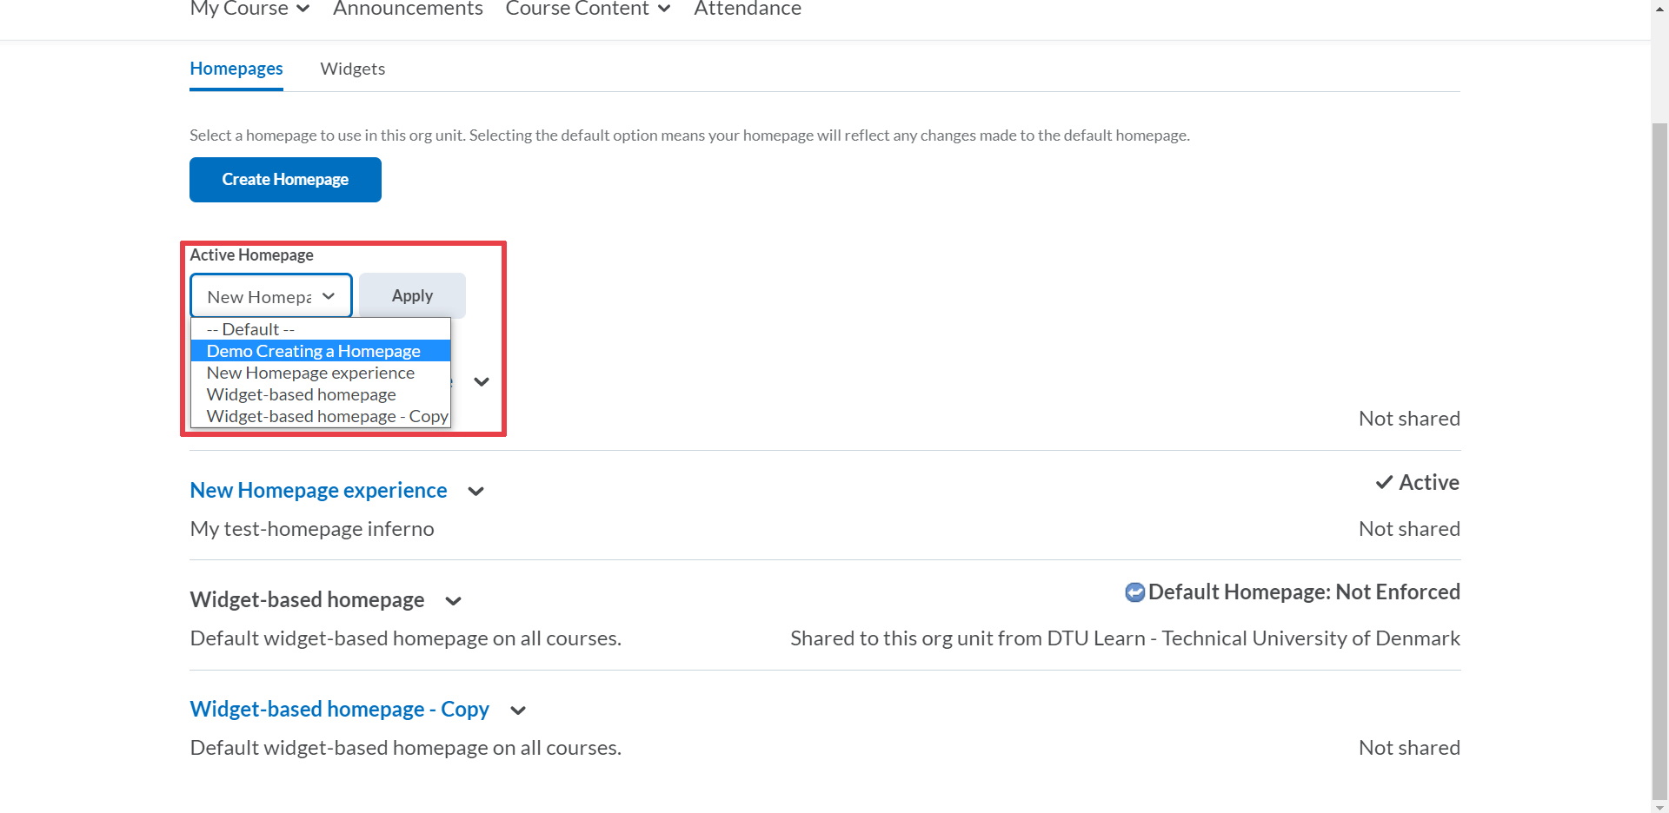Expand the Course Content menu
Viewport: 1669px width, 813px height.
pos(588,9)
